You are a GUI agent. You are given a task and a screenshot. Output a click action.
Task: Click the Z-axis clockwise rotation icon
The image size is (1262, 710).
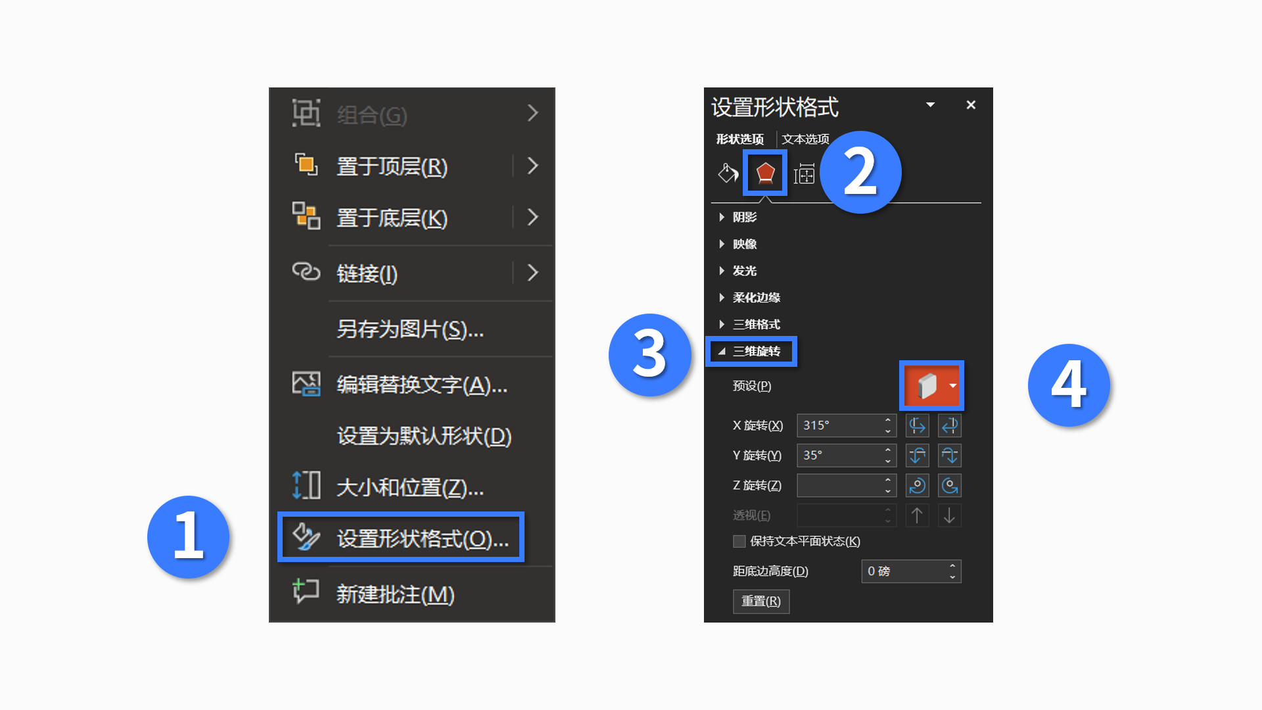click(x=918, y=486)
